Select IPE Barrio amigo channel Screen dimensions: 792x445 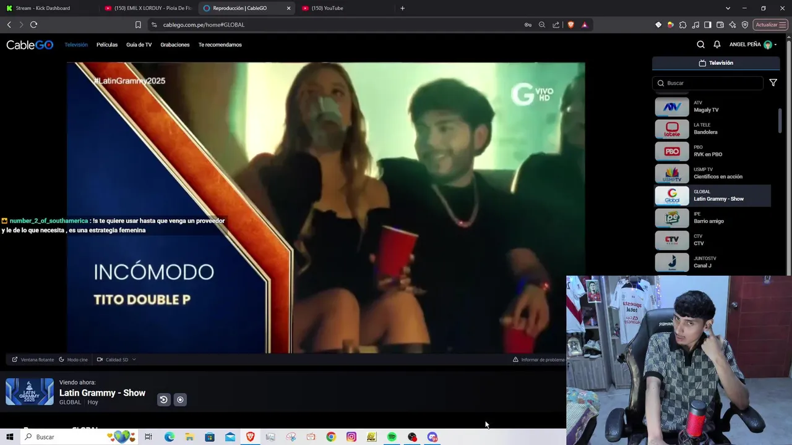pyautogui.click(x=713, y=218)
